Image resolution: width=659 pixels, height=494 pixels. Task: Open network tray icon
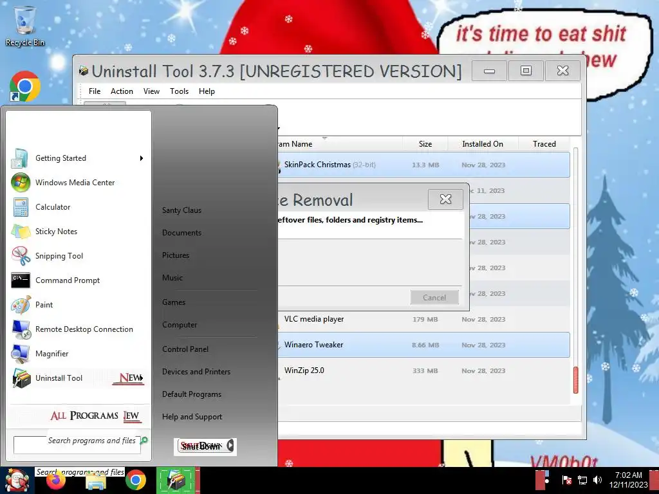pos(582,480)
